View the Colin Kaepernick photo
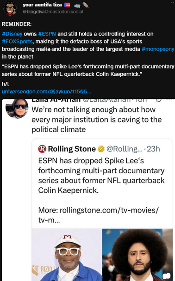This screenshot has height=281, width=175. (137, 255)
